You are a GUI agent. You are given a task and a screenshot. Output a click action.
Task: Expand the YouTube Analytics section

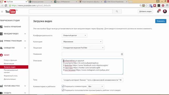pos(25,86)
